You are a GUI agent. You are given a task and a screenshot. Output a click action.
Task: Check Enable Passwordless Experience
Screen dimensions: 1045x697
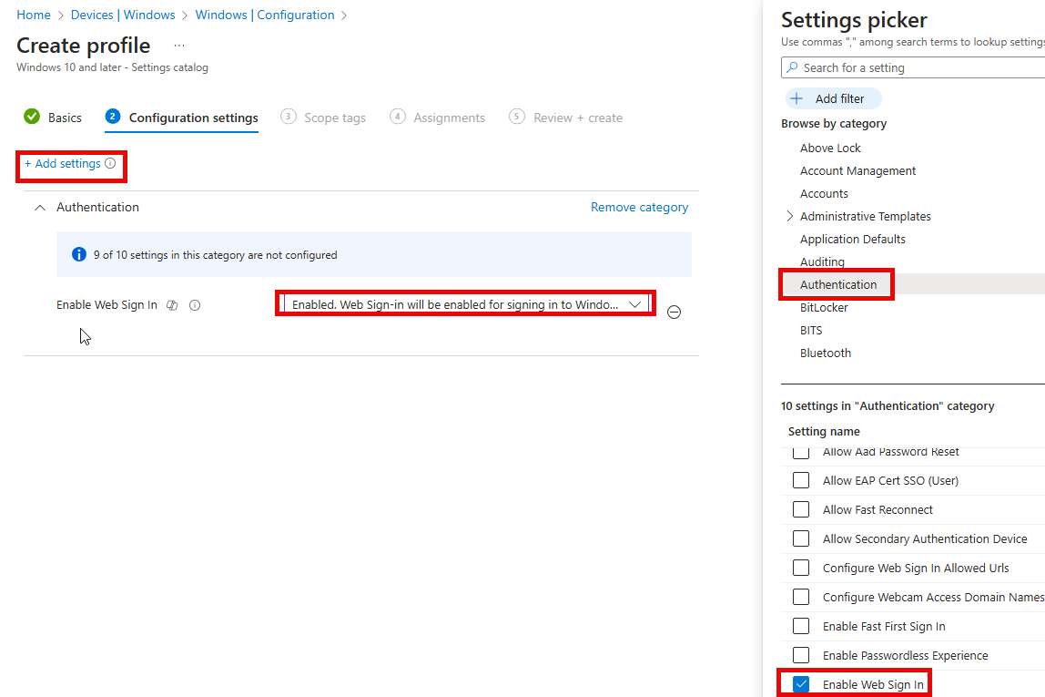point(801,655)
